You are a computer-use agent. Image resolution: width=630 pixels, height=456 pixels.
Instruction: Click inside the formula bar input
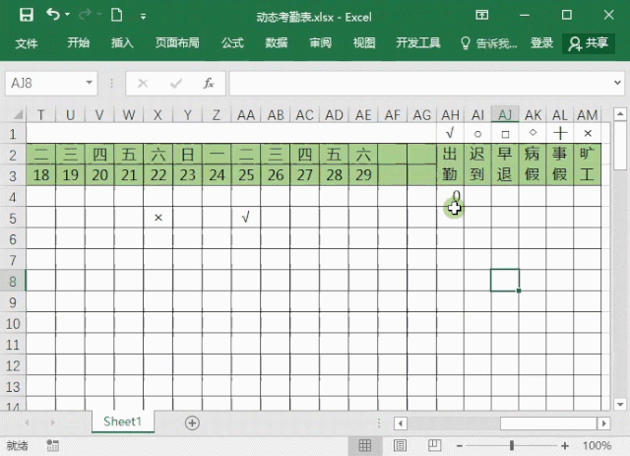point(420,84)
